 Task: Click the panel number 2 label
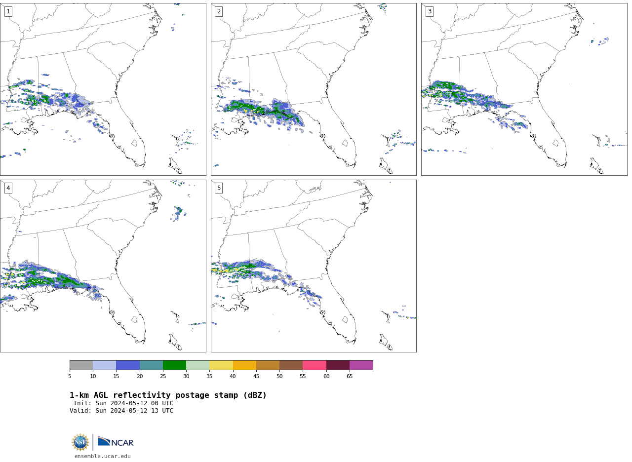[219, 11]
